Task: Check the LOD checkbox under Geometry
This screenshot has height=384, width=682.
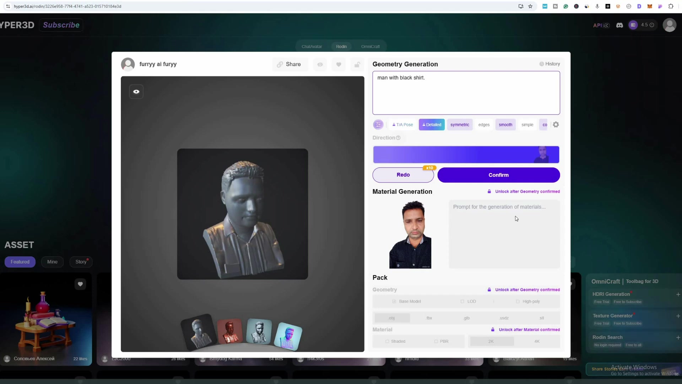Action: coord(462,301)
